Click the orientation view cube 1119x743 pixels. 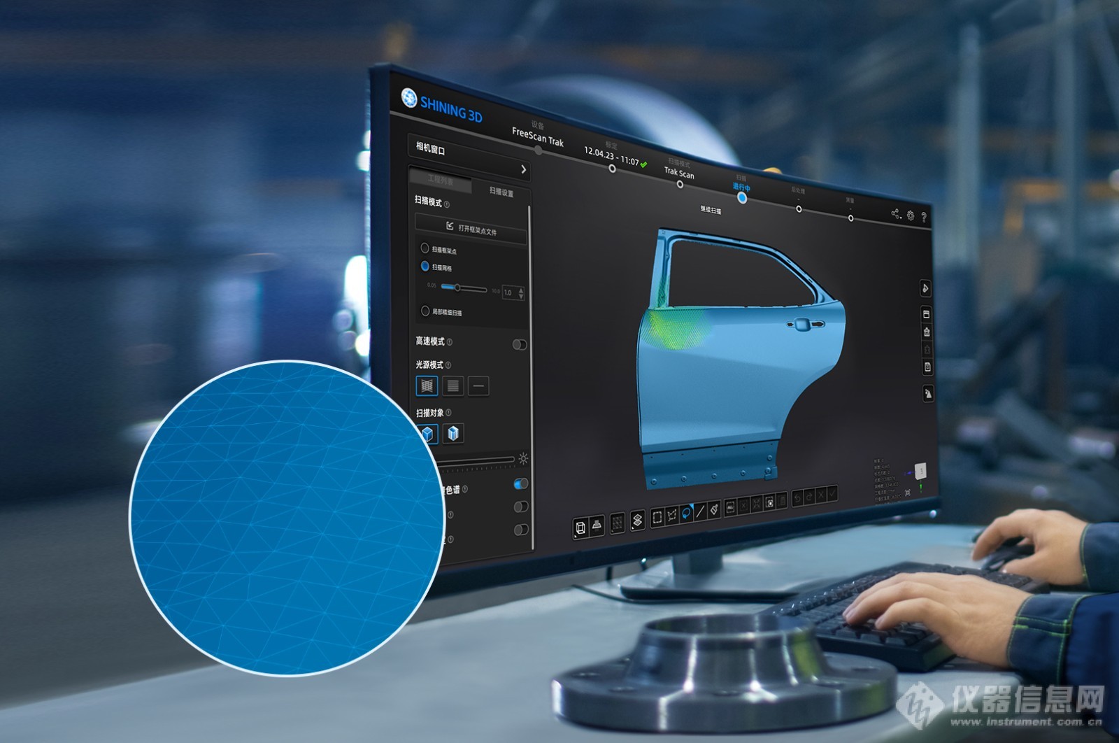point(921,471)
